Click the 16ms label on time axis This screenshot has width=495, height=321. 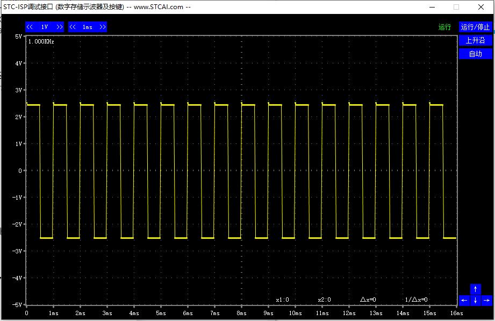click(456, 313)
